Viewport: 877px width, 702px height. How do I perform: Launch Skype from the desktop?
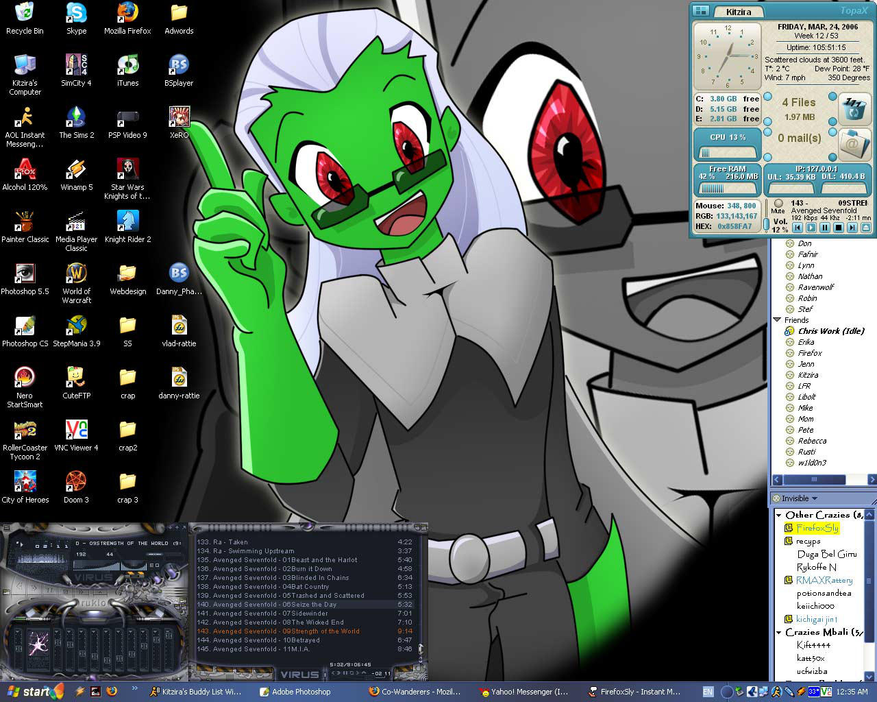click(76, 19)
